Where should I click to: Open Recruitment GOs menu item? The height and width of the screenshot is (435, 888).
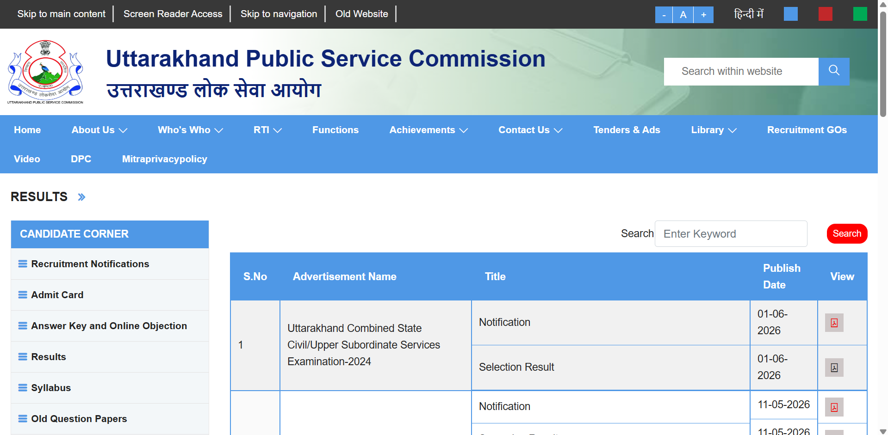click(807, 130)
